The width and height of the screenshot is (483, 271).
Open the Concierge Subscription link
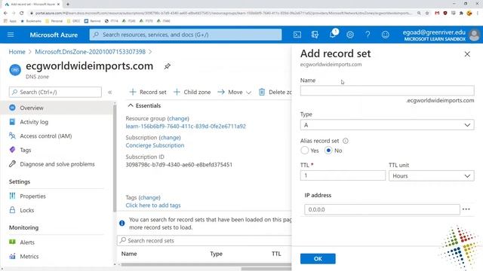coord(155,145)
